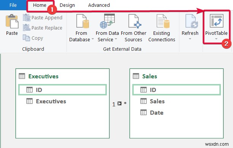The image size is (233, 148).
Task: Click the Refresh icon
Action: pos(192,21)
